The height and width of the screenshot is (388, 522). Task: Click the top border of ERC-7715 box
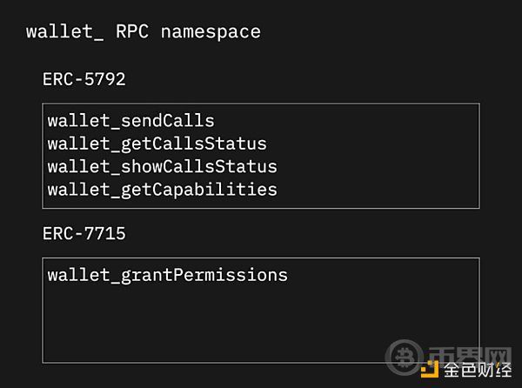pos(261,258)
